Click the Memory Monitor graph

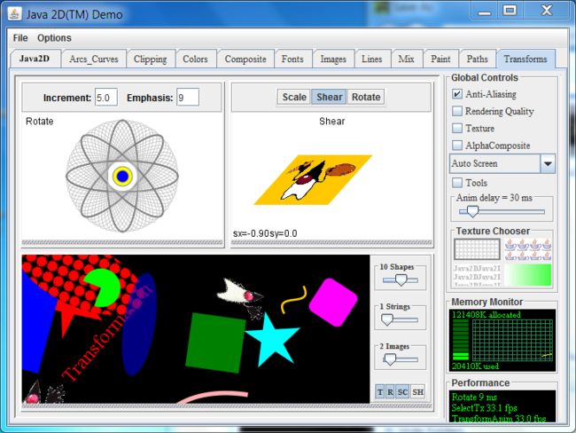(x=512, y=340)
